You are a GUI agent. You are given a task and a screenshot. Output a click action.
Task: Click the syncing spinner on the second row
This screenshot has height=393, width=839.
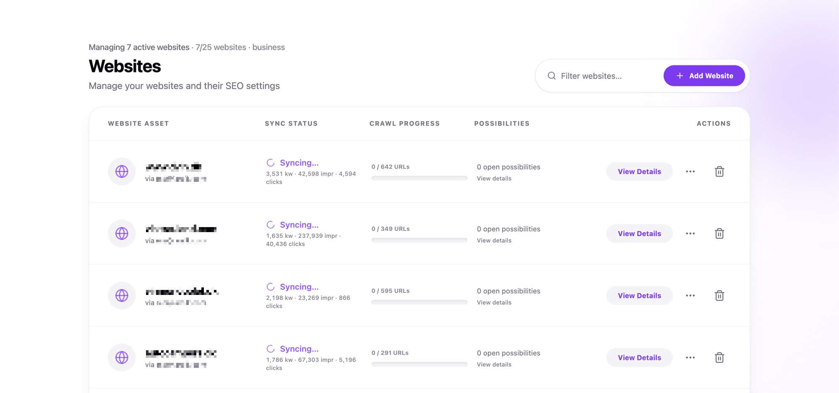click(271, 225)
